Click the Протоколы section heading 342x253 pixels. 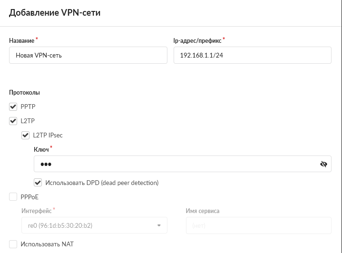point(24,93)
